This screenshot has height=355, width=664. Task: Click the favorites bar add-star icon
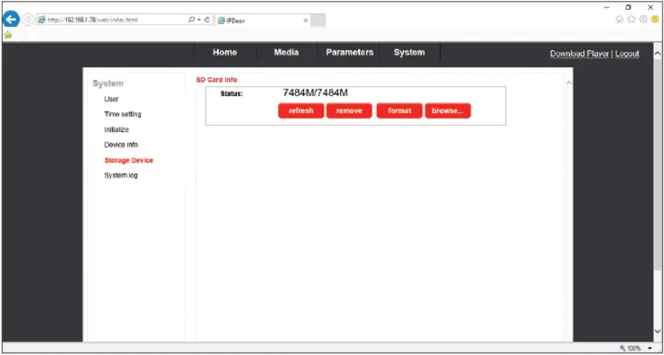(x=7, y=36)
